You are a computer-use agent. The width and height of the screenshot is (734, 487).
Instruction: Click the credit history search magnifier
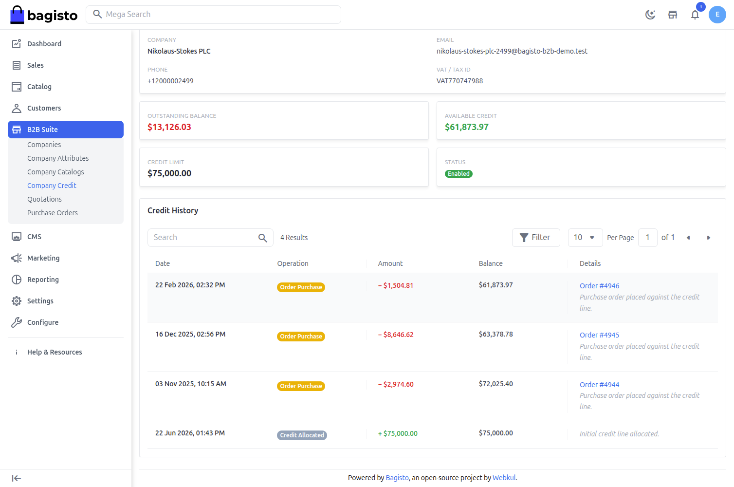pyautogui.click(x=262, y=238)
